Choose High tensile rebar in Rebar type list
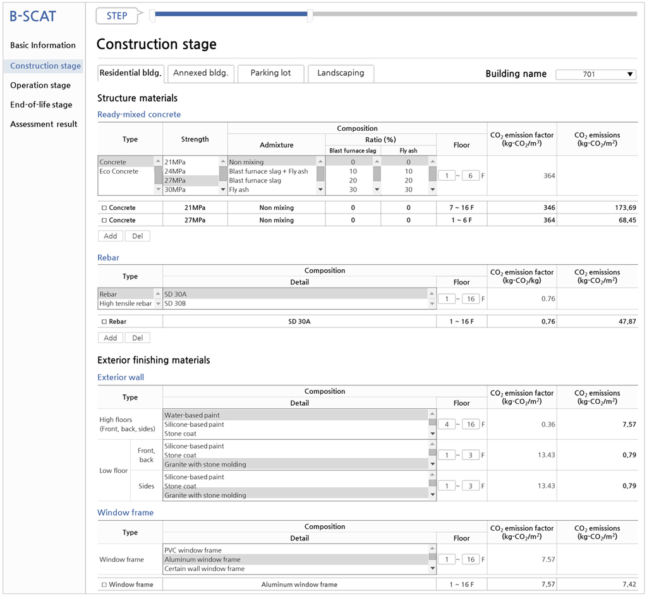Screen dimensions: 647x596 [125, 303]
